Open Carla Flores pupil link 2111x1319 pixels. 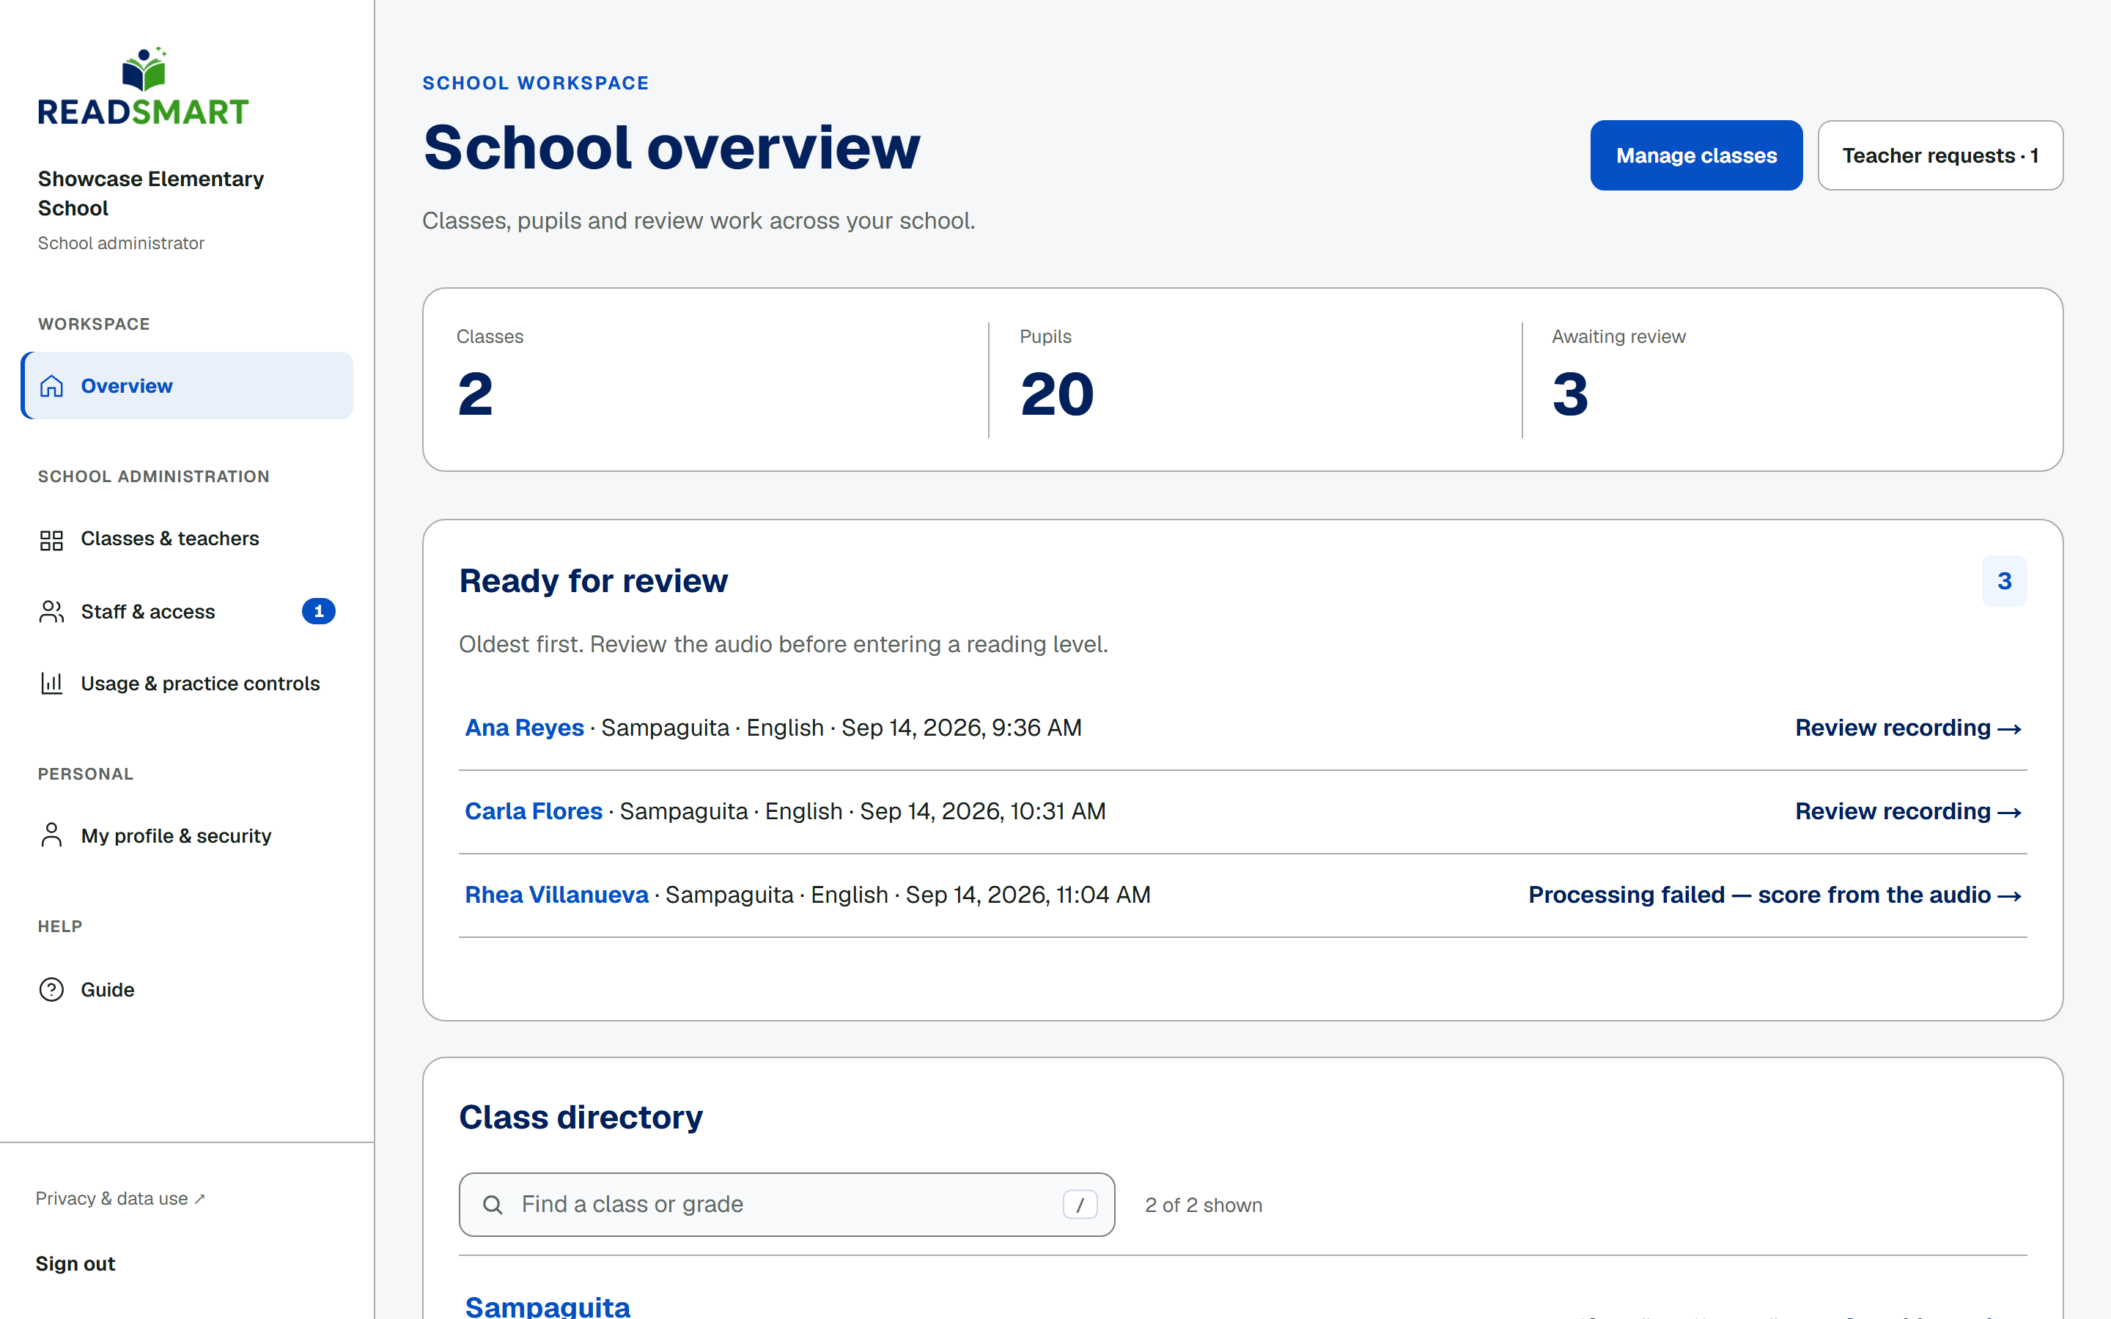pos(534,811)
